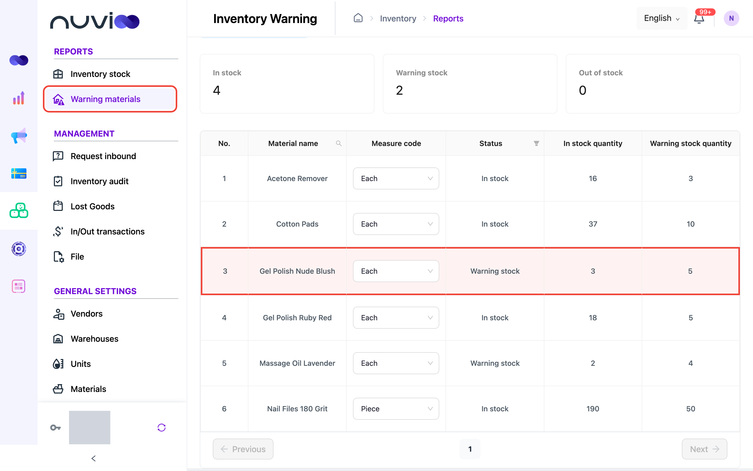
Task: Go to Warehouses settings
Action: click(110, 339)
